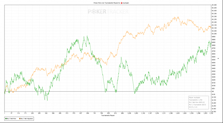The image size is (223, 123).
Task: Click x-axis tick label 1,653
Action: pyautogui.click(x=205, y=113)
